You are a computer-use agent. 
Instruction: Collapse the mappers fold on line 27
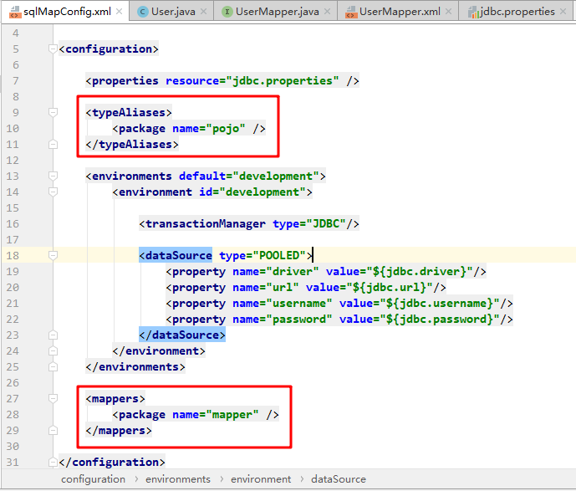click(53, 399)
